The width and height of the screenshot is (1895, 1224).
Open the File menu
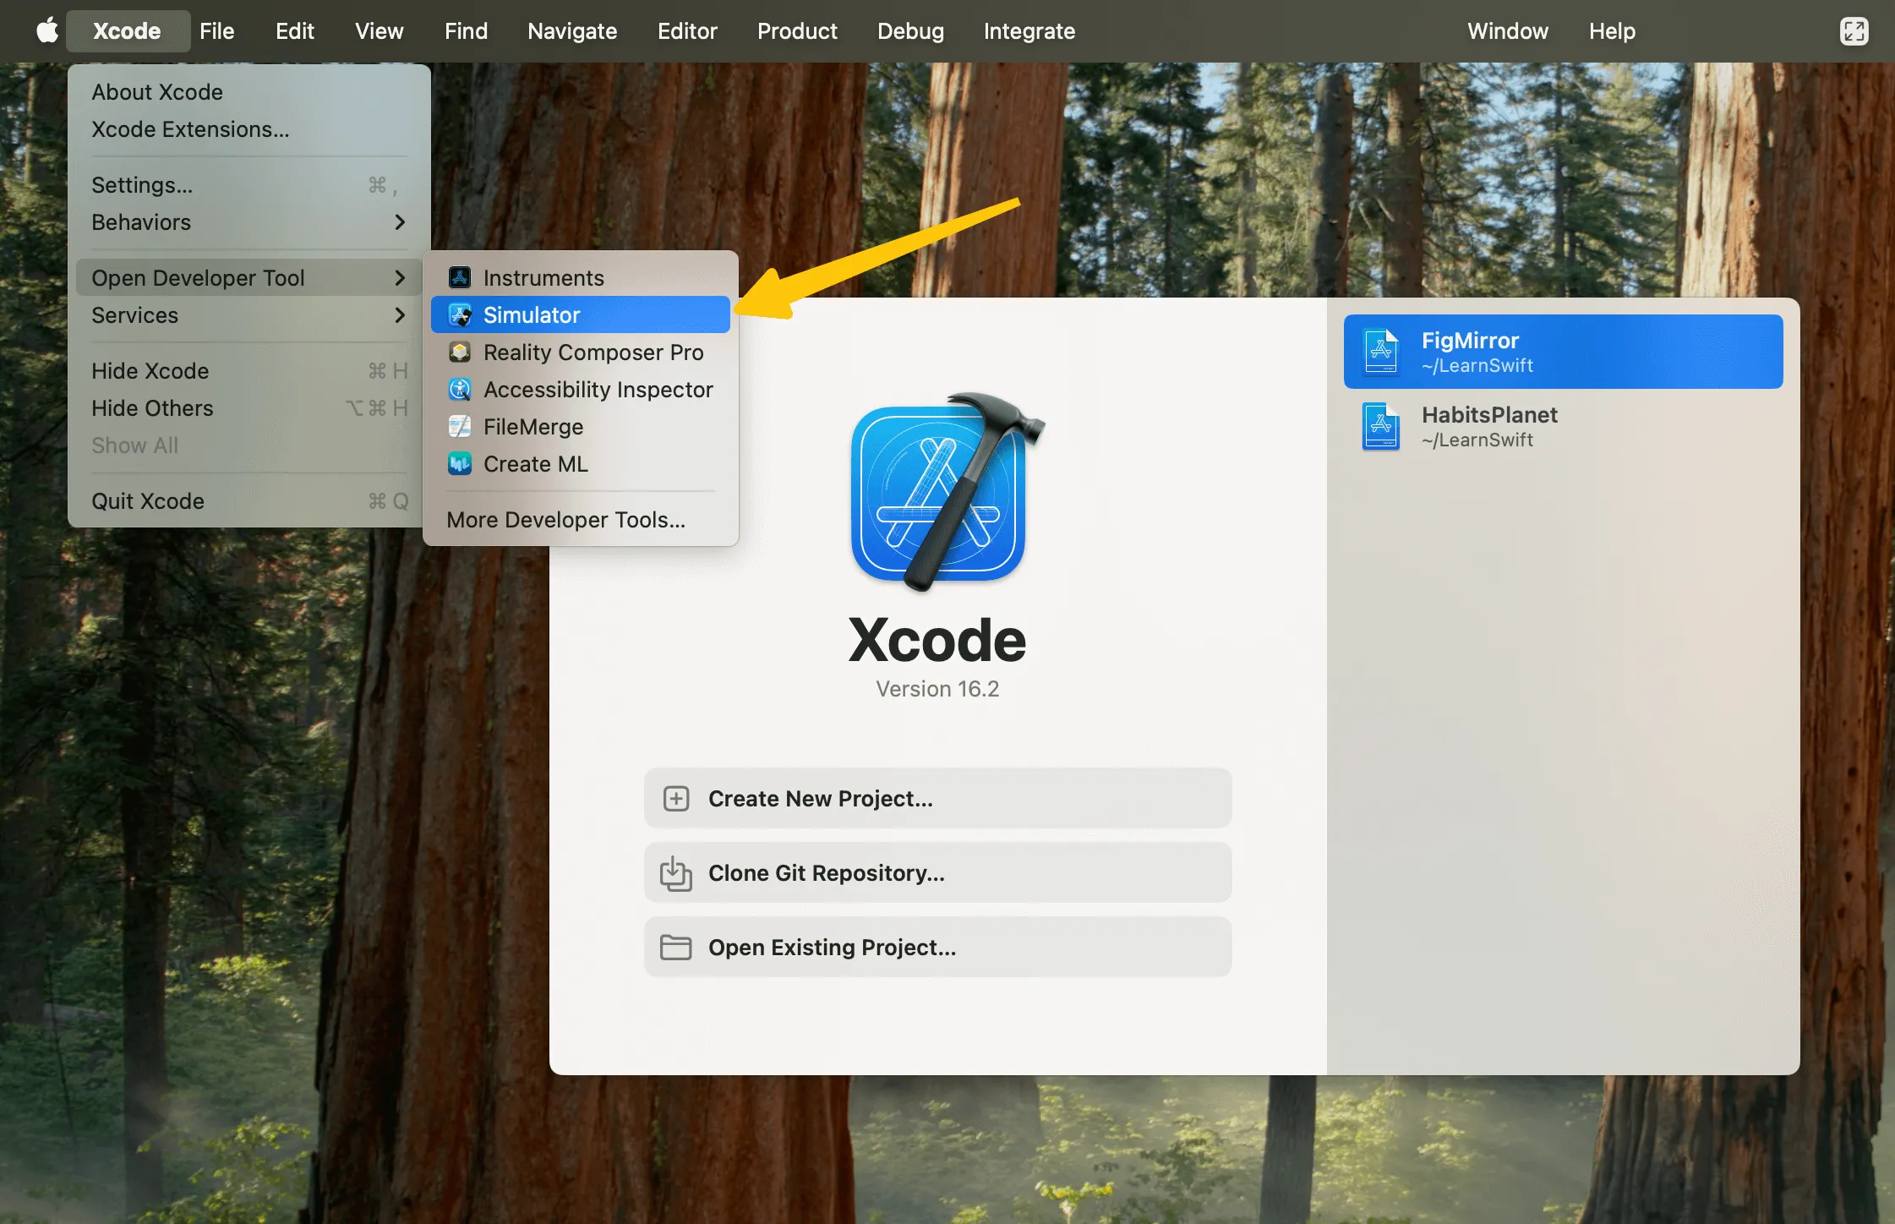click(x=216, y=31)
